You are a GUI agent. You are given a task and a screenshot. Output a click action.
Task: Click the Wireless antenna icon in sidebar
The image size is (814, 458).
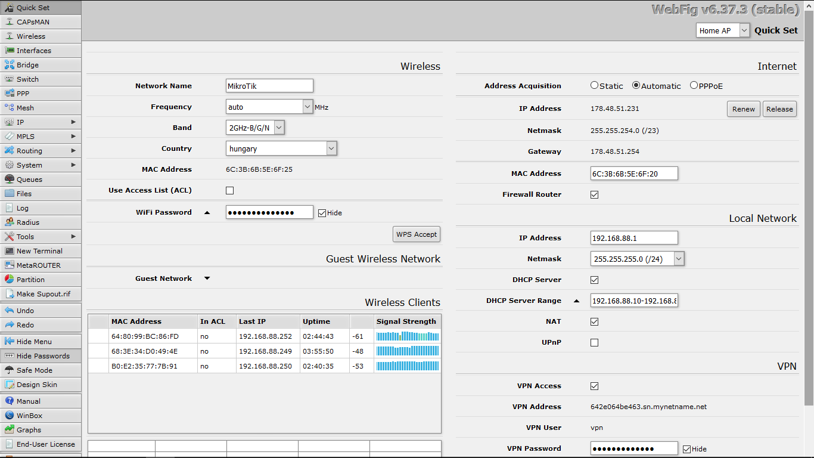tap(9, 36)
